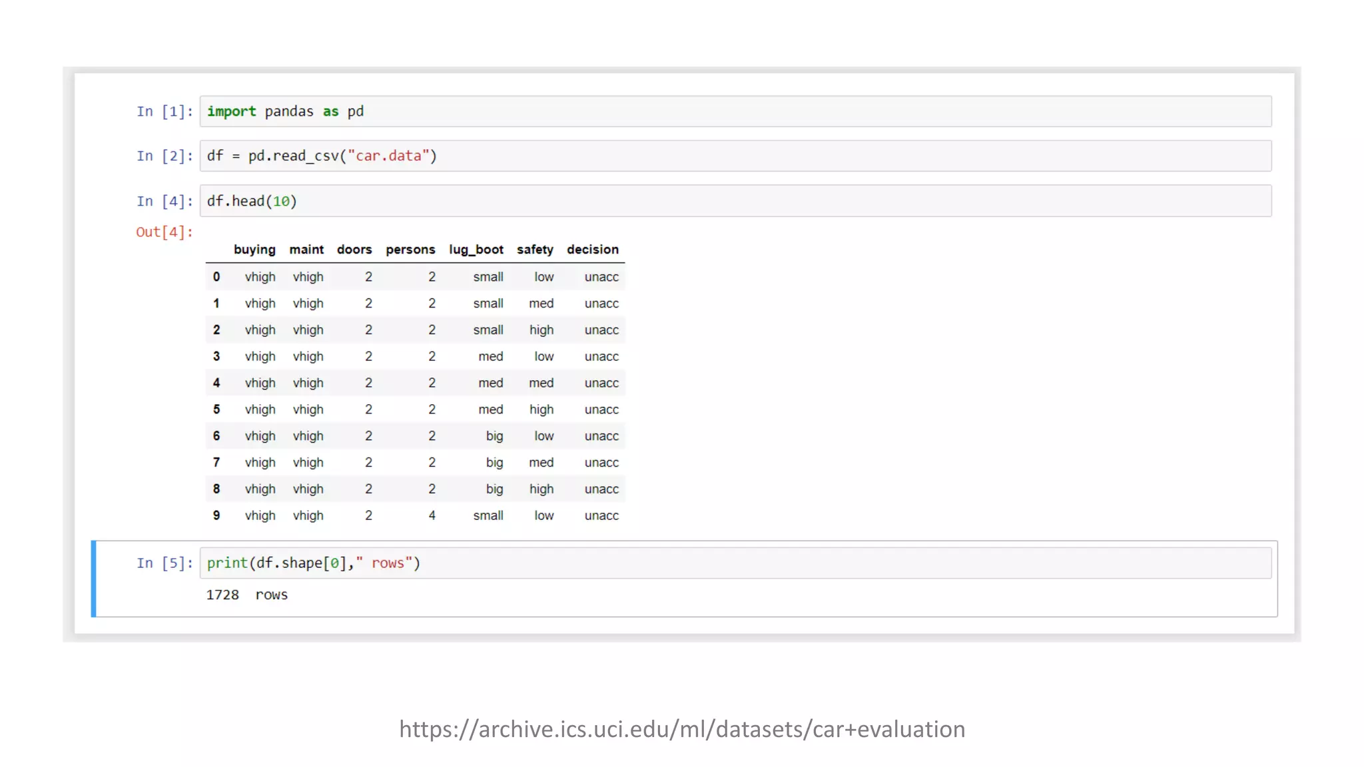
Task: Click row index 0 in the table
Action: click(x=216, y=277)
